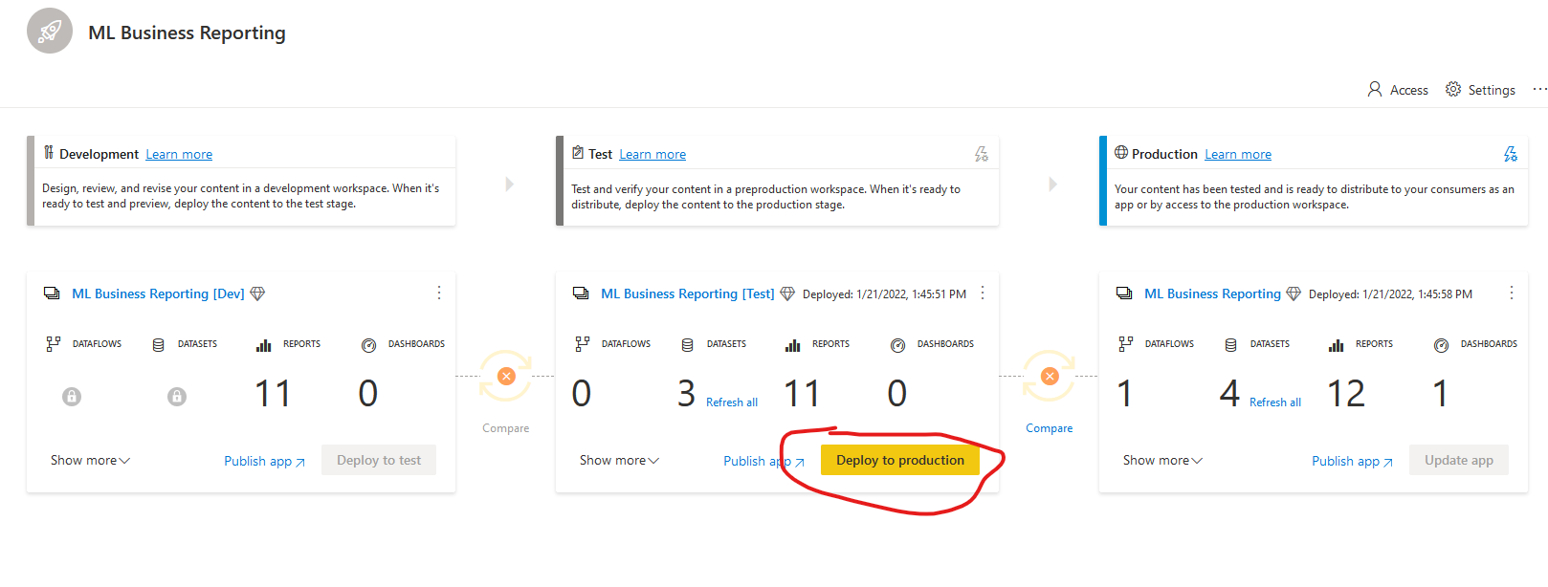Screen dimensions: 1548x587
Task: Click compare icon between Test and Production
Action: click(1050, 377)
